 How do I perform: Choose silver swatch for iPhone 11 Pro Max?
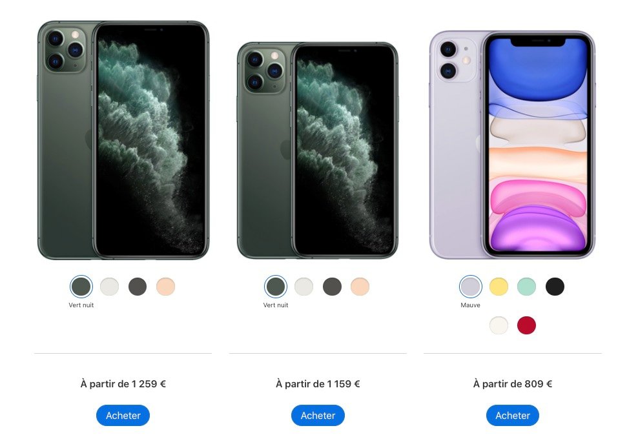(x=109, y=287)
